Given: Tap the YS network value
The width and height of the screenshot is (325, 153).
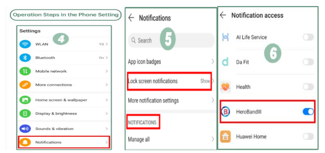Looking at the screenshot, I should (x=101, y=44).
